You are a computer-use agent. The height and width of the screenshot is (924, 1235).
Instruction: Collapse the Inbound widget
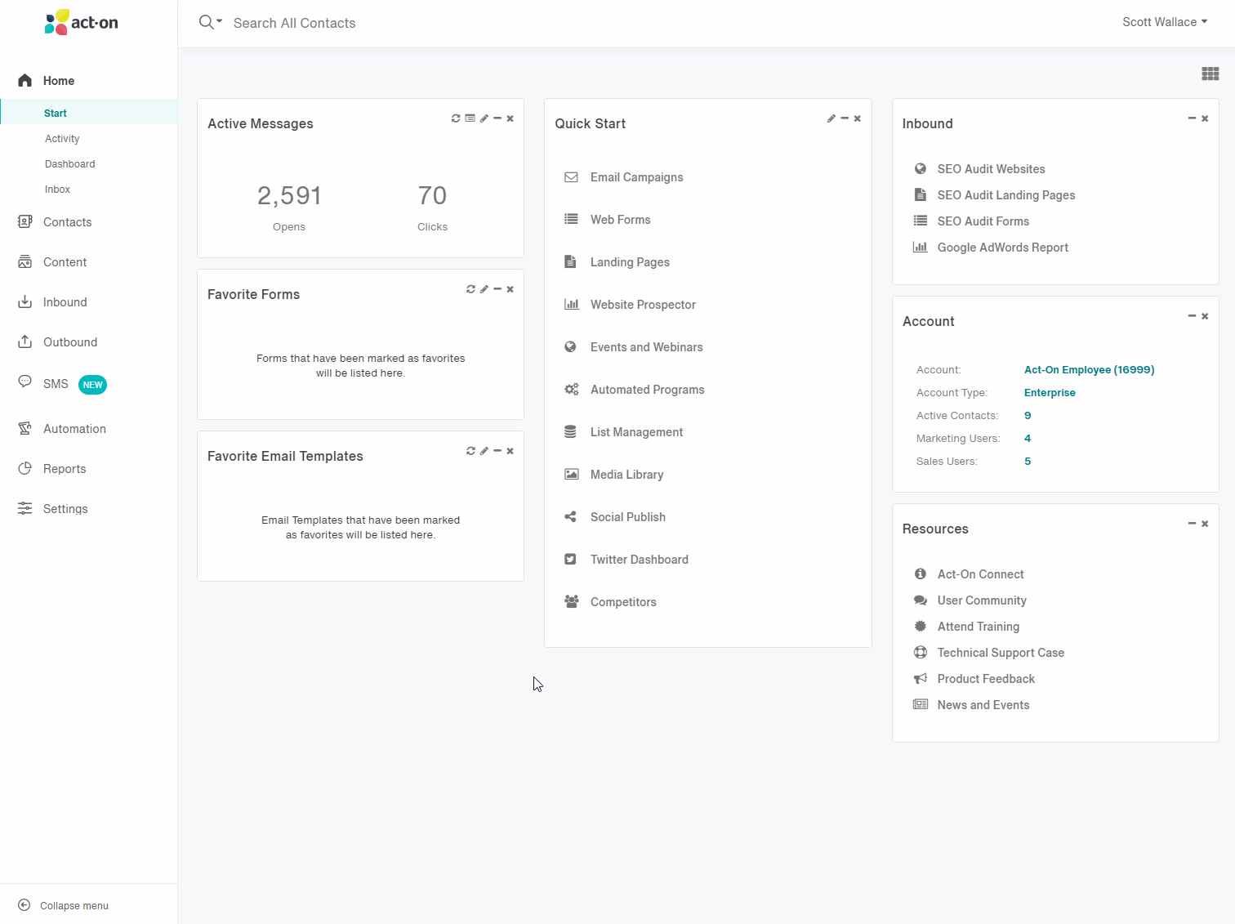[x=1192, y=118]
